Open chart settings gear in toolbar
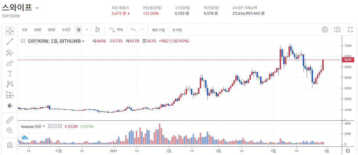The height and width of the screenshot is (155, 358). [325, 30]
